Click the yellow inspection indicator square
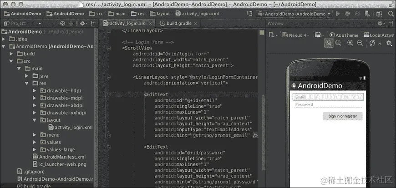Screen dimensions: 396x188 [x=262, y=33]
